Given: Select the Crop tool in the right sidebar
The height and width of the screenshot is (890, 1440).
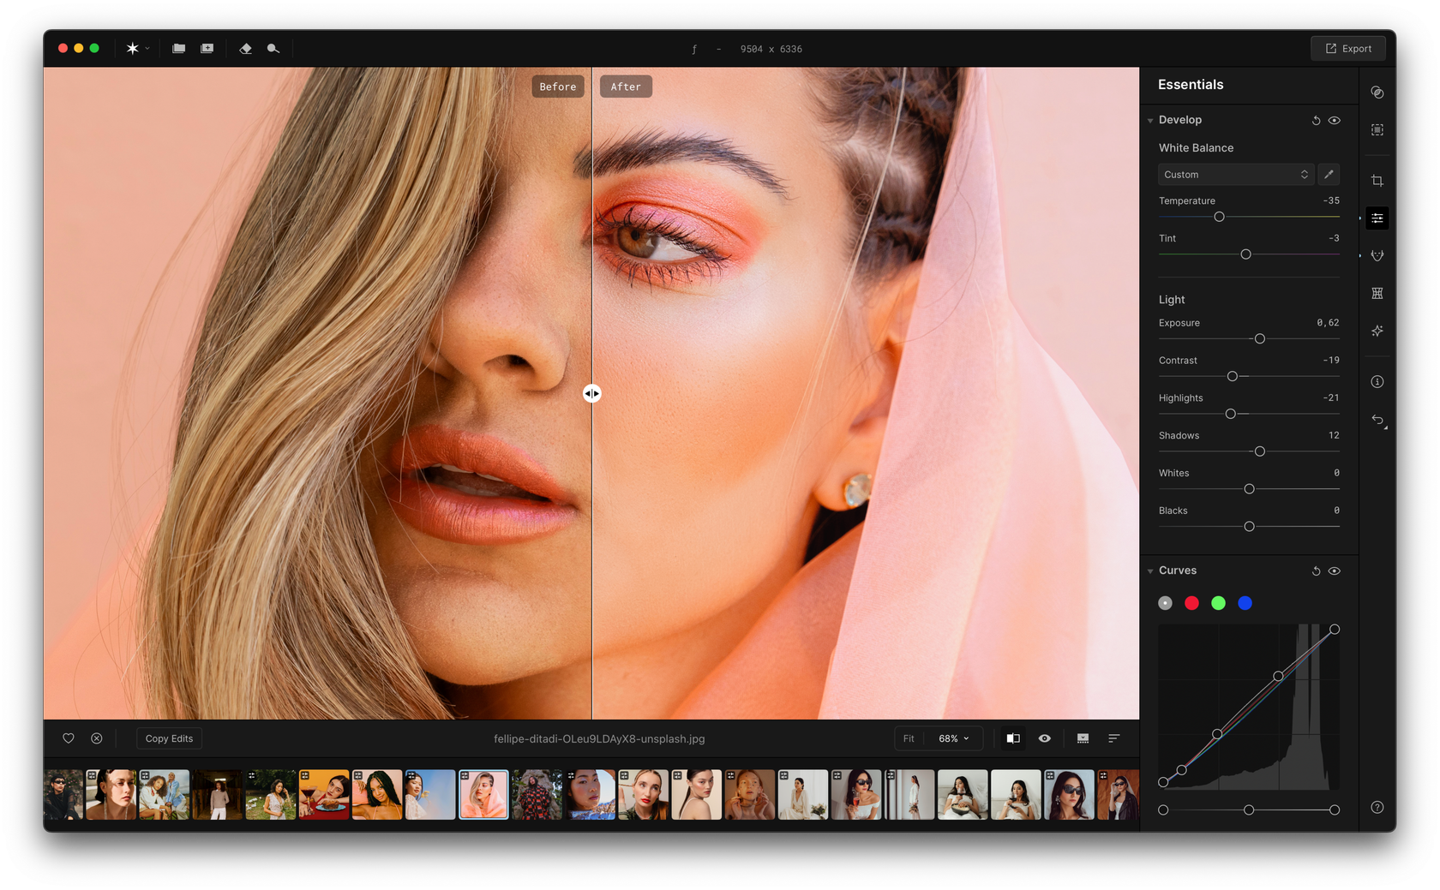Looking at the screenshot, I should 1377,180.
